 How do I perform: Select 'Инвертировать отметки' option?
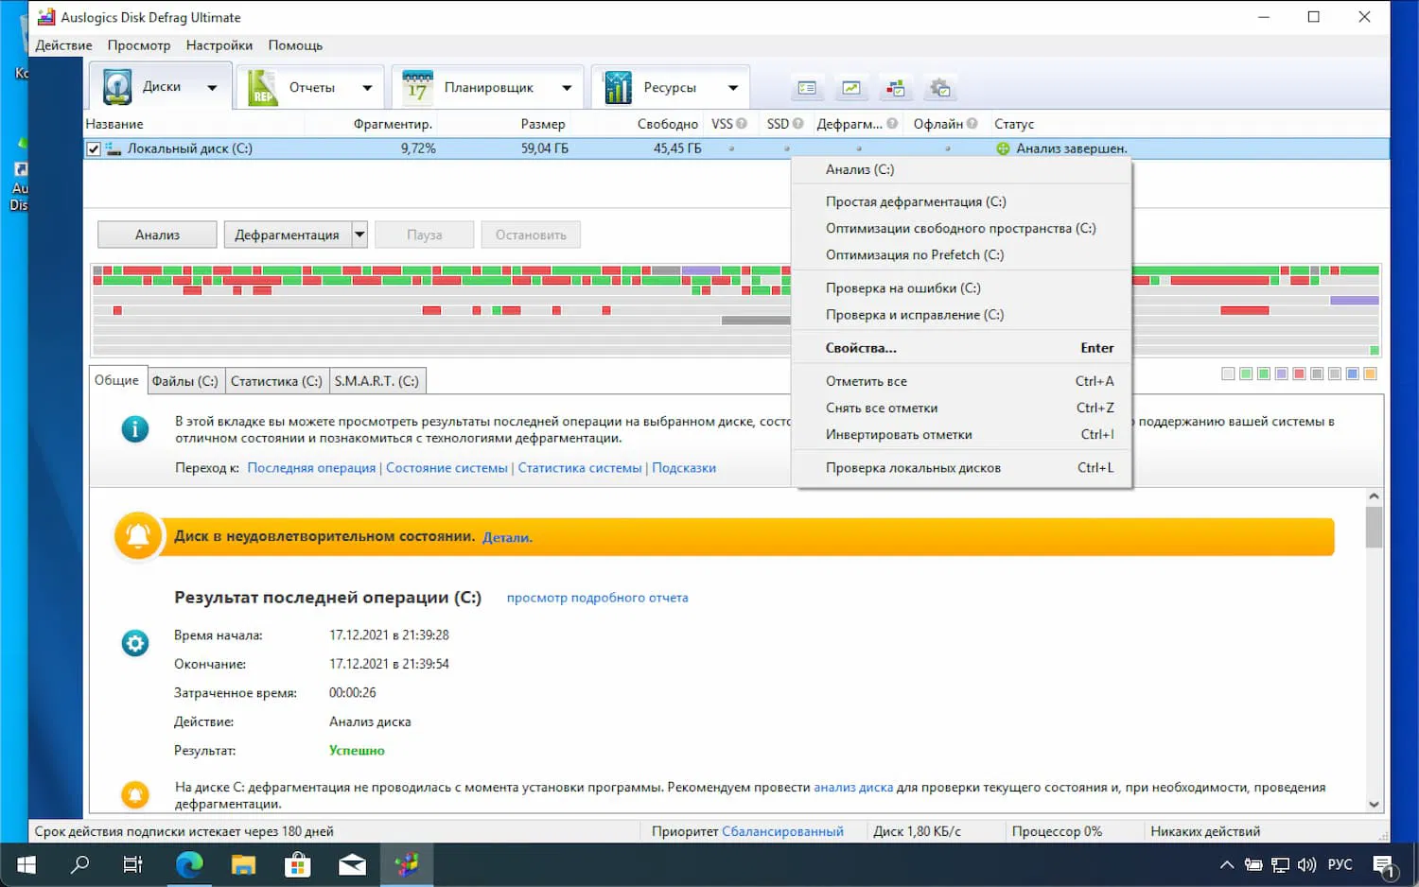coord(898,434)
